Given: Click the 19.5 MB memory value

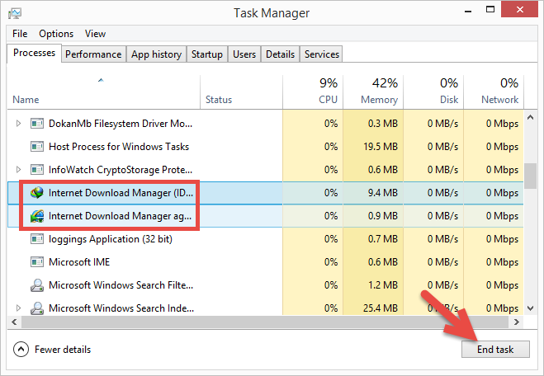Looking at the screenshot, I should [381, 147].
